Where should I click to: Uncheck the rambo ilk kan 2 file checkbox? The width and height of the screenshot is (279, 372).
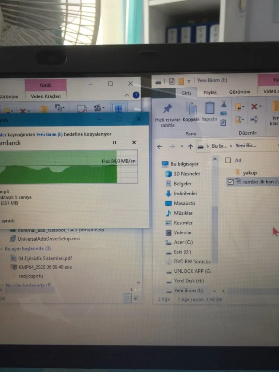click(x=230, y=182)
